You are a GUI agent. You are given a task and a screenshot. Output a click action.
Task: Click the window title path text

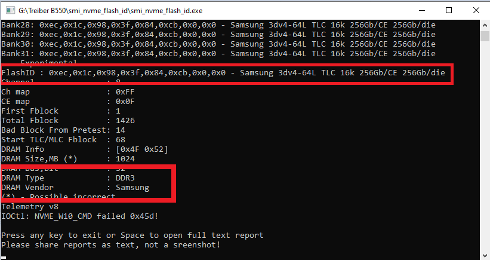point(110,11)
